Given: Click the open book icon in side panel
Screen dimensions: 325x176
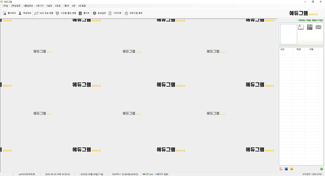Looking at the screenshot, I should point(301,27).
